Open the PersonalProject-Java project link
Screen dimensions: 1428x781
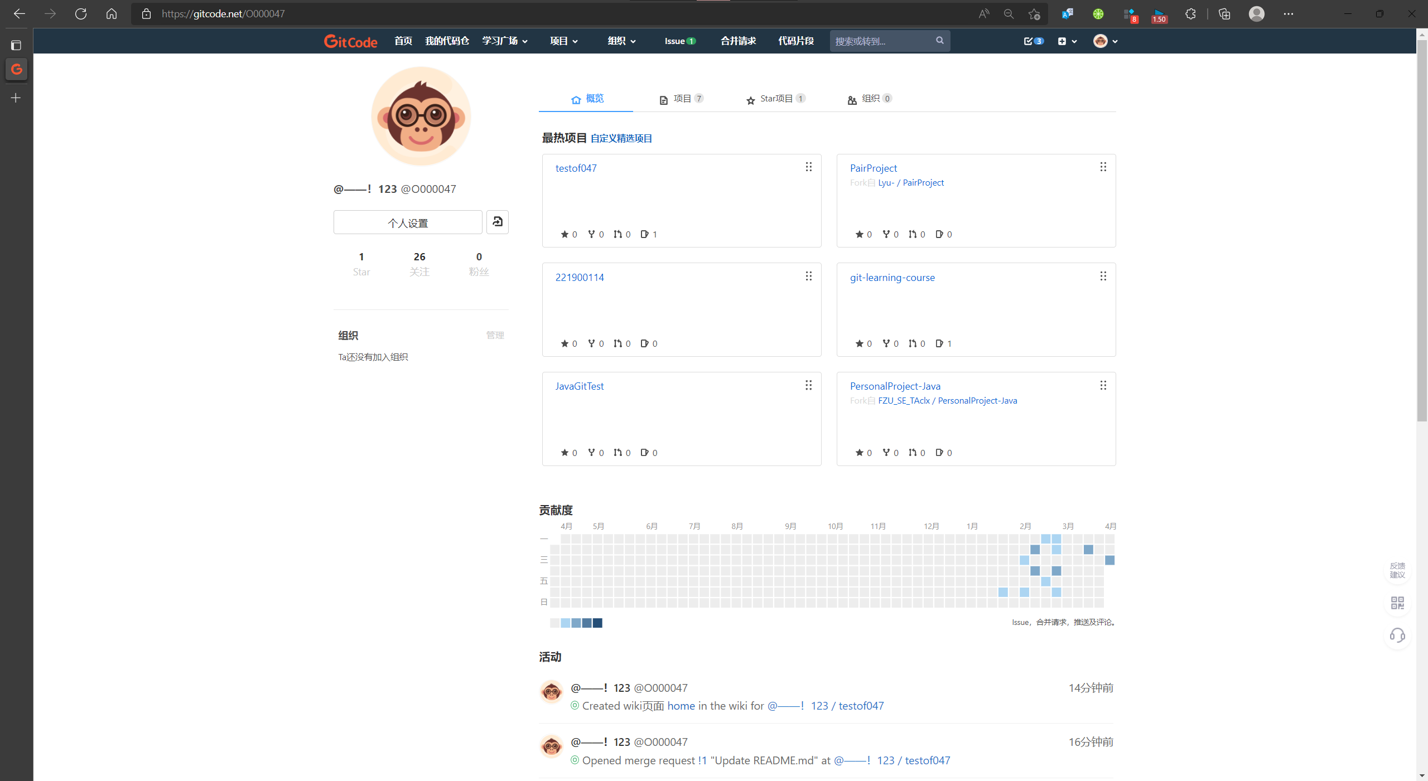[x=895, y=386]
